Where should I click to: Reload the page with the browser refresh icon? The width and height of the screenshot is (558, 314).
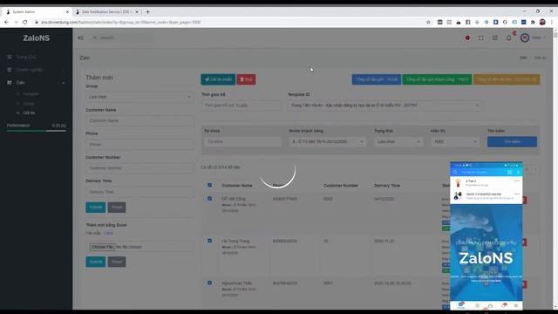point(25,22)
